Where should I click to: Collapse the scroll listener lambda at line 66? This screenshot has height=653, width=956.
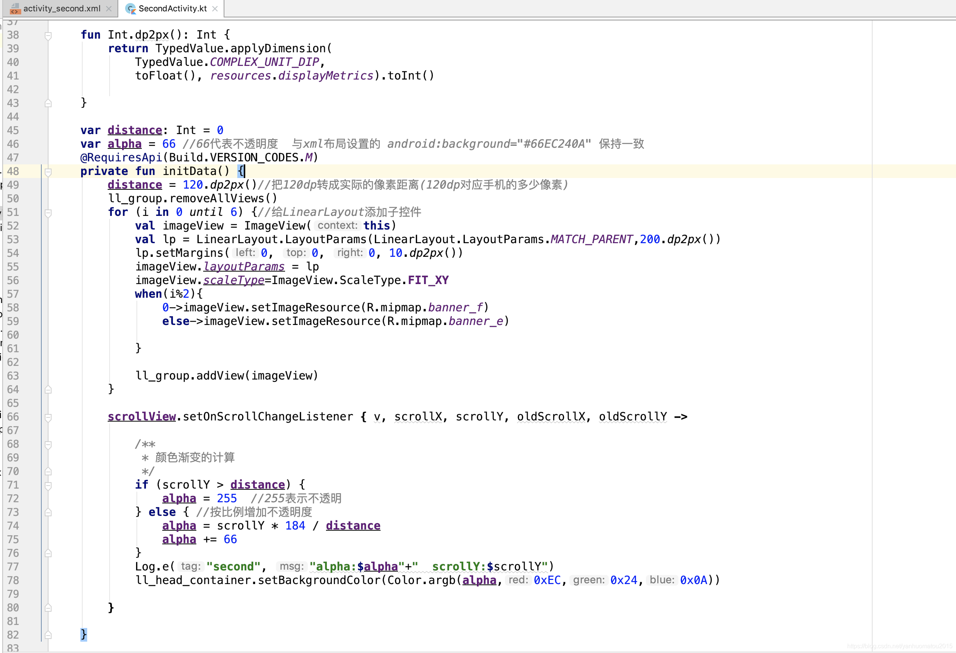48,417
